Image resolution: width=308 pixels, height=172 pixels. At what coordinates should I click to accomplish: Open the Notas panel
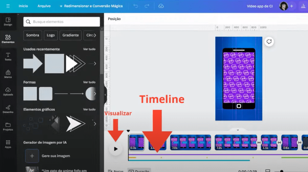(x=116, y=170)
